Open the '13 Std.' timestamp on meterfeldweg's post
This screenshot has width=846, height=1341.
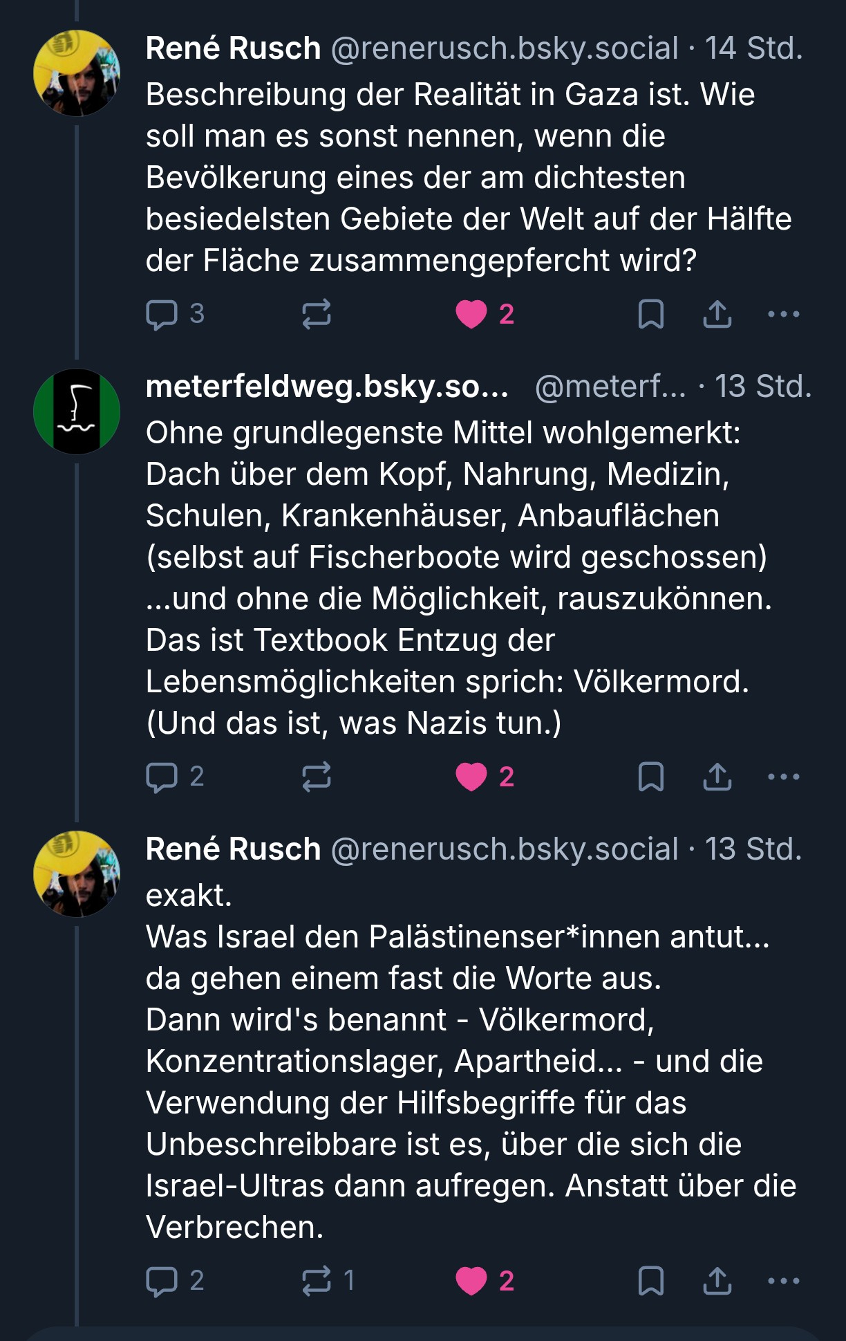(762, 387)
